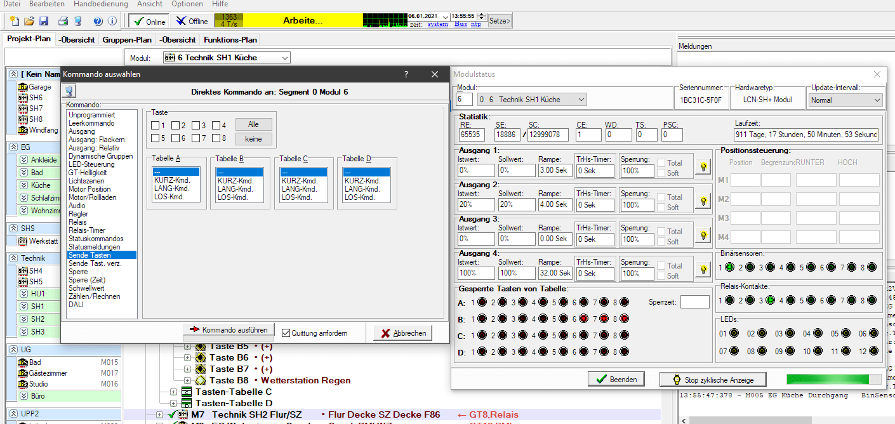Image resolution: width=895 pixels, height=424 pixels.
Task: Uncheck the Quittung anfordern checkbox
Action: click(286, 333)
